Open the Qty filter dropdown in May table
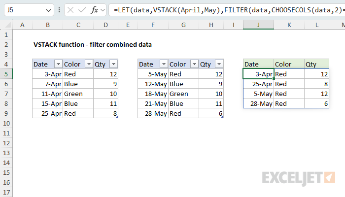345x197 pixels. coord(219,64)
